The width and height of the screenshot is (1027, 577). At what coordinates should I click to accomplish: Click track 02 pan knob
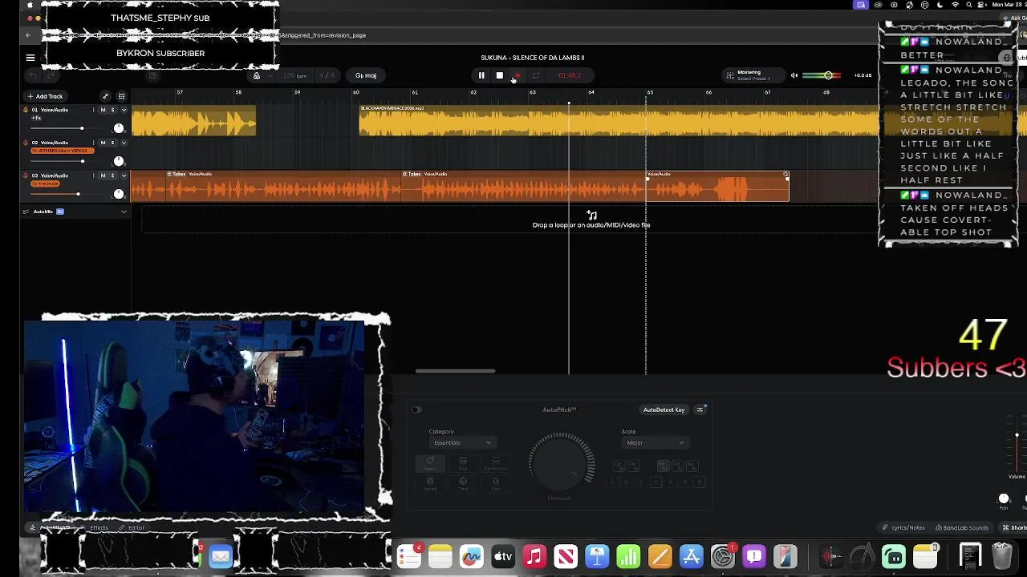[x=119, y=161]
